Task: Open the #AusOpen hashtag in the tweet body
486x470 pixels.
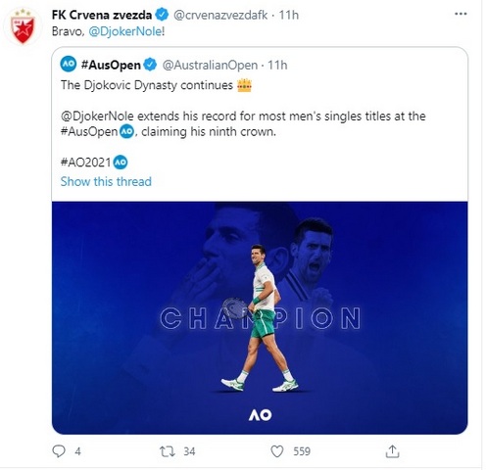Action: tap(89, 132)
